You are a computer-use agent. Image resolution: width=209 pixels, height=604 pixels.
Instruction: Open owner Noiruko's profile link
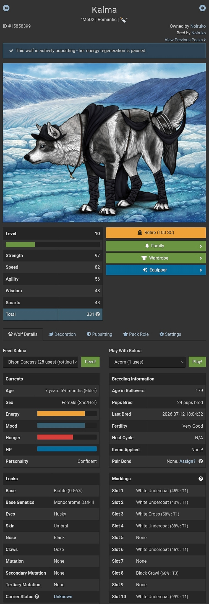[x=198, y=26]
